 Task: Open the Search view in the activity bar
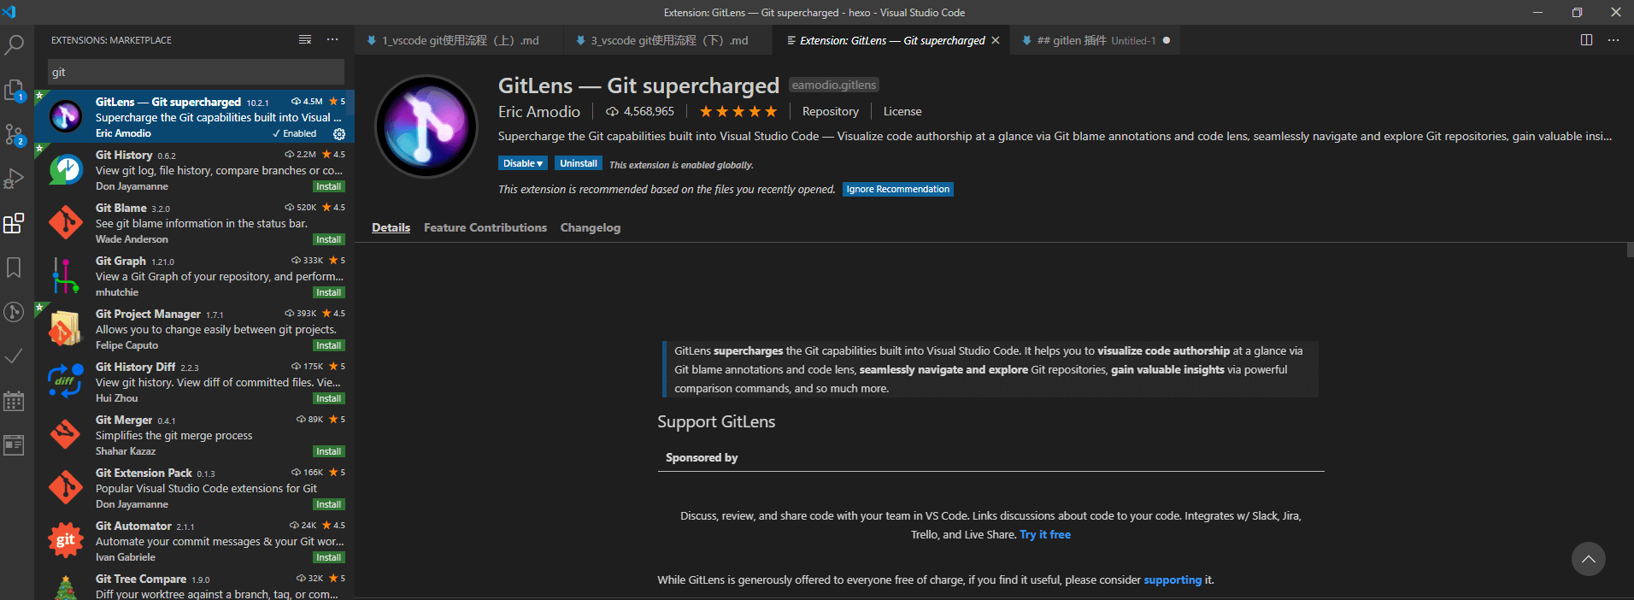(x=14, y=44)
